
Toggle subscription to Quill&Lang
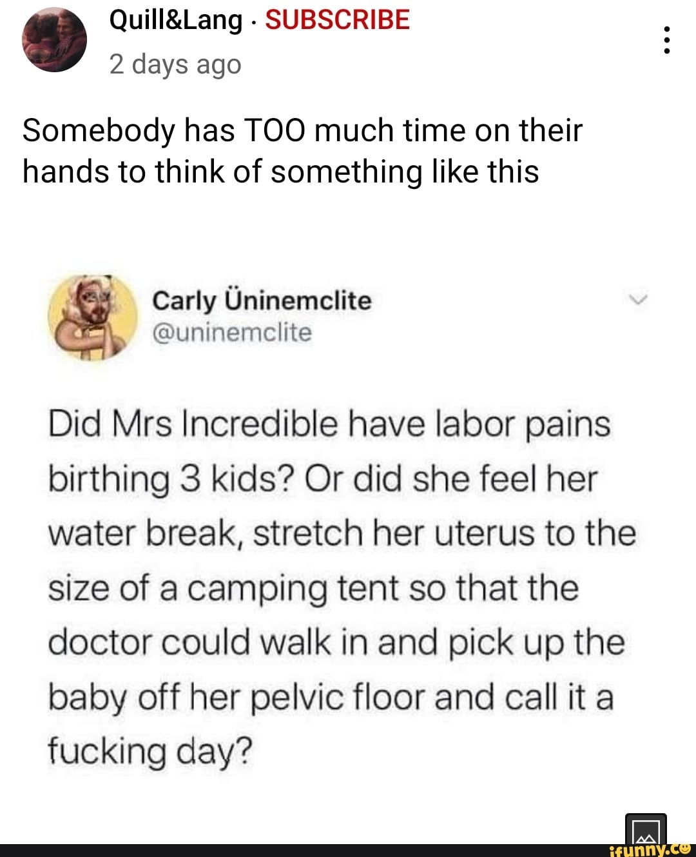coord(337,19)
